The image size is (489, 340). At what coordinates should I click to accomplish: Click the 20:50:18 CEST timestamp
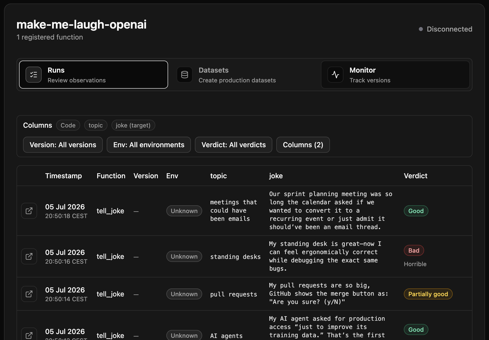point(66,216)
